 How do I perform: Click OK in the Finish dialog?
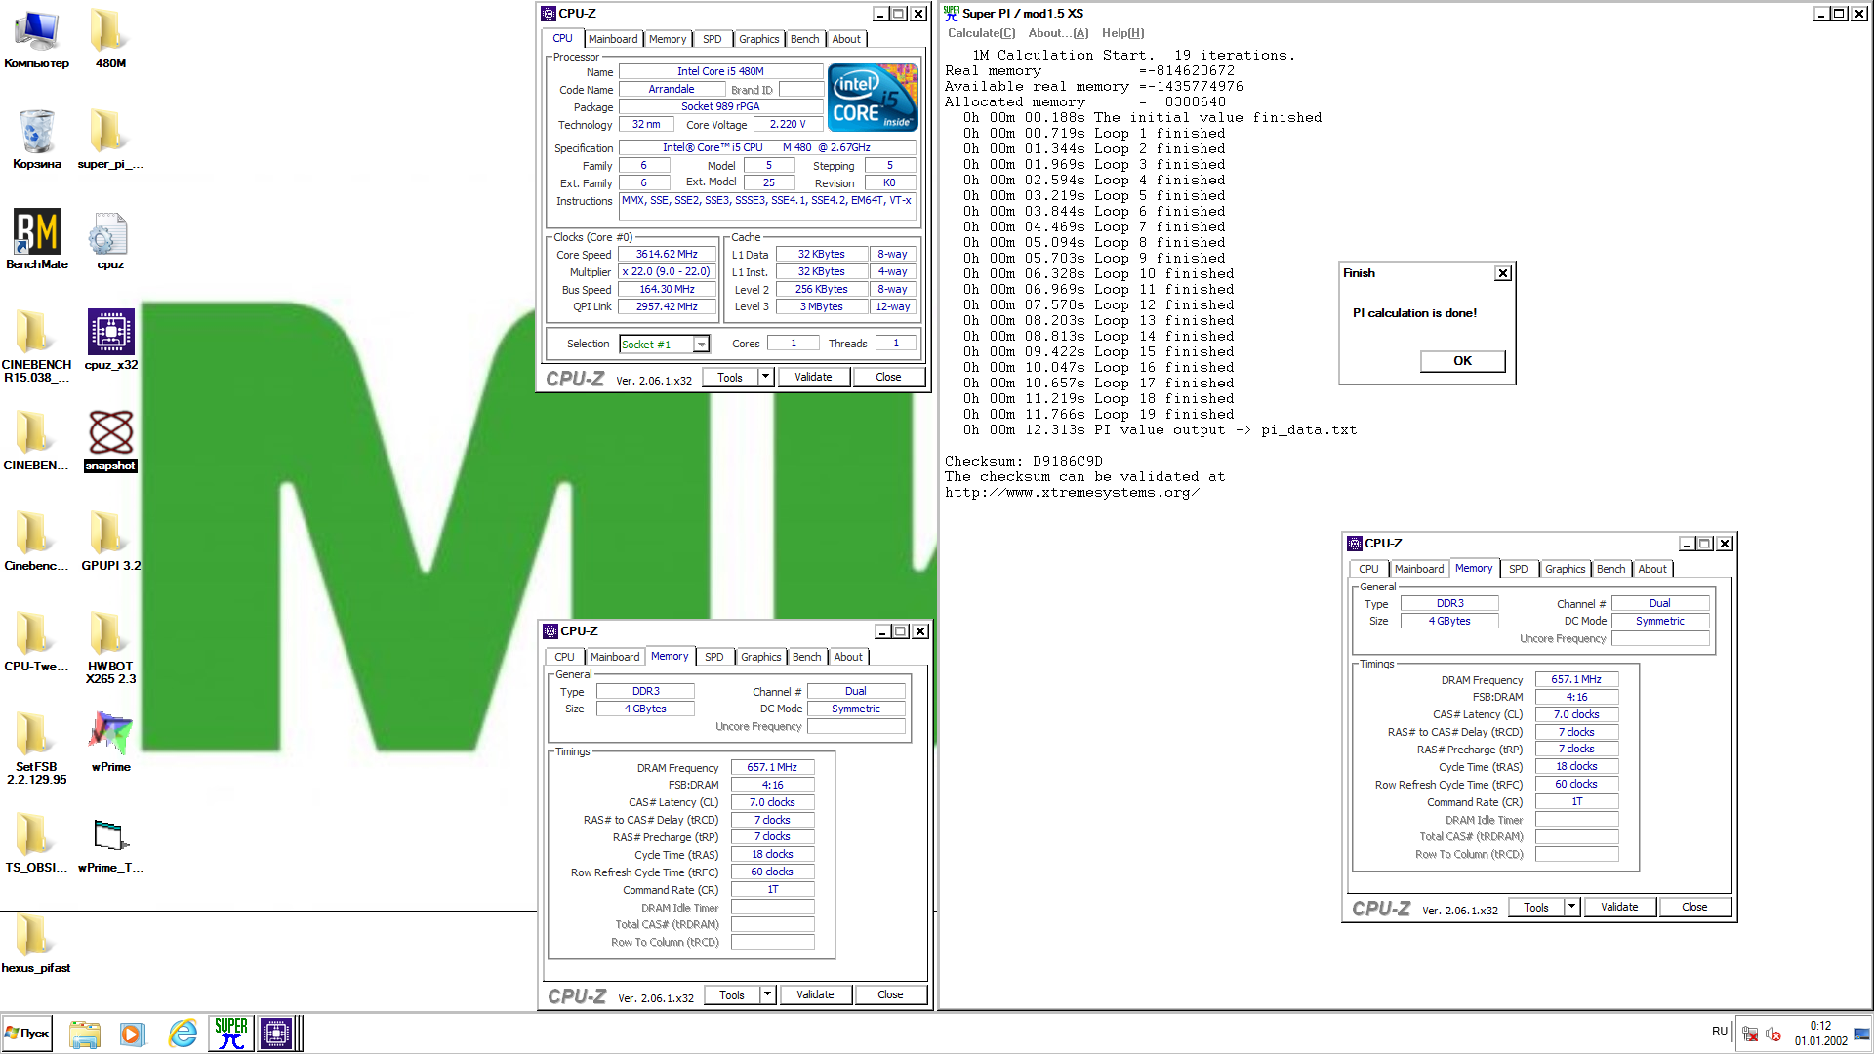tap(1462, 361)
